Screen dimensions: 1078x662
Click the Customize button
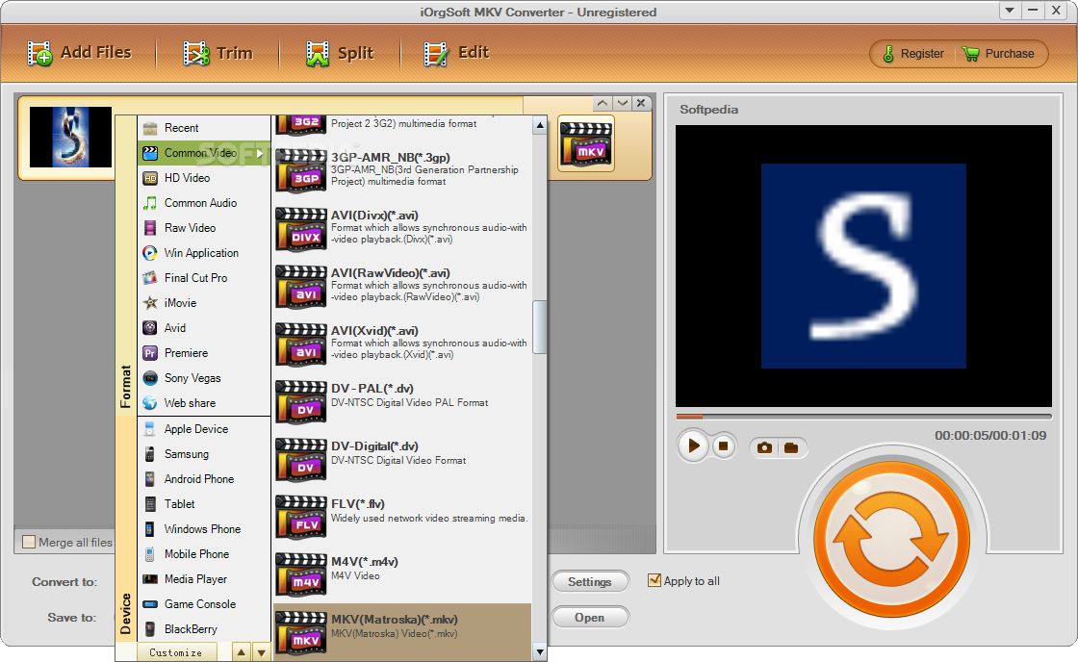pyautogui.click(x=176, y=652)
